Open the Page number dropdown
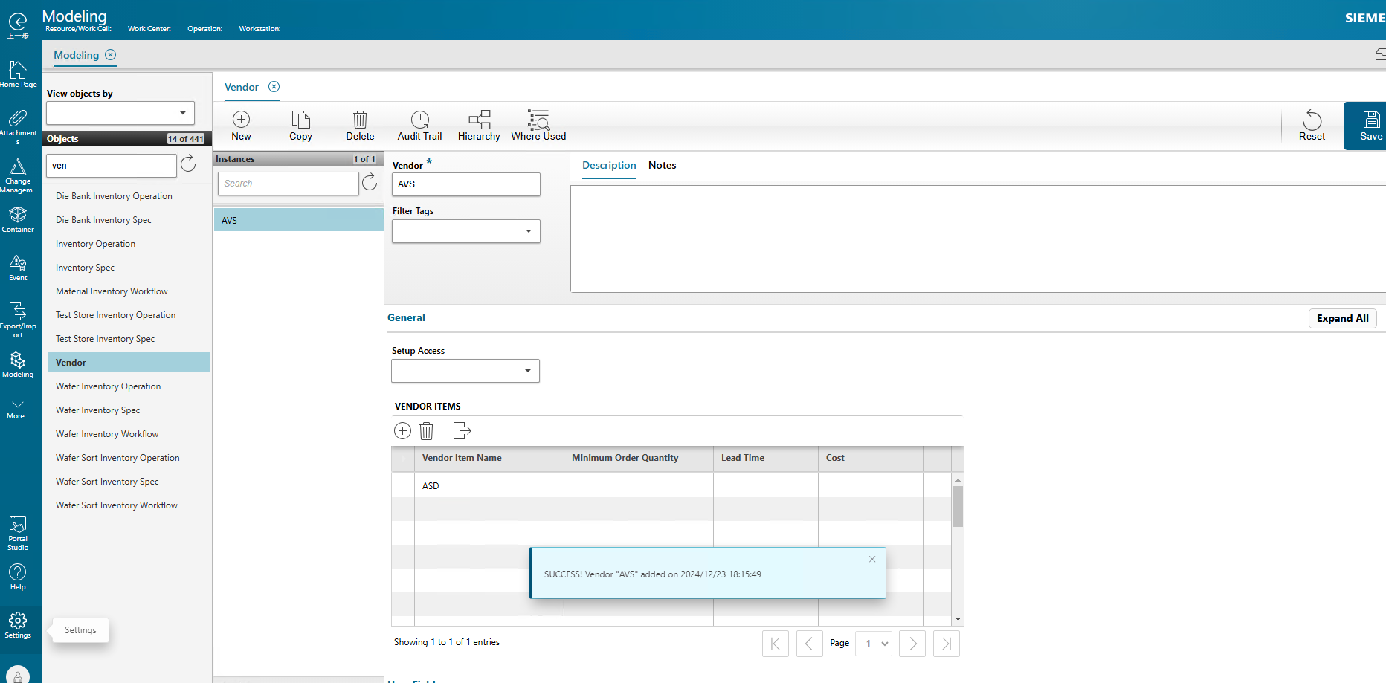 (874, 644)
